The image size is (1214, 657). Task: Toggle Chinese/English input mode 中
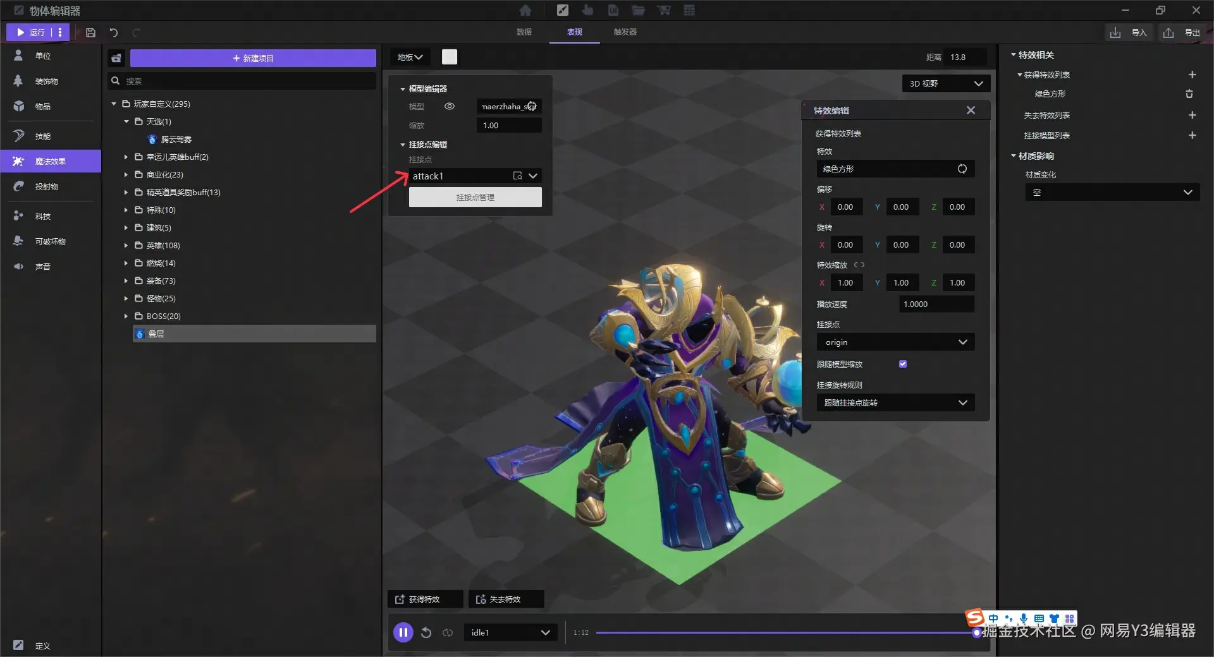point(994,618)
